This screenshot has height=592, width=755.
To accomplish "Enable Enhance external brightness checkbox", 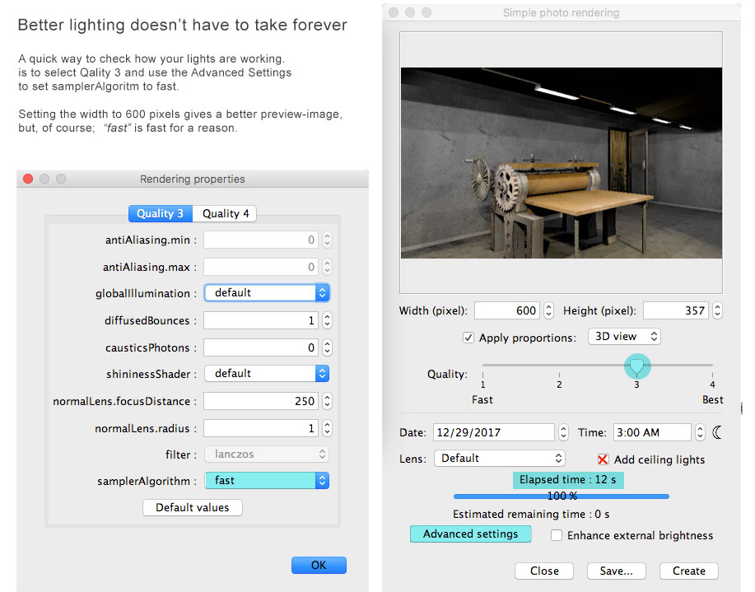I will [x=557, y=535].
